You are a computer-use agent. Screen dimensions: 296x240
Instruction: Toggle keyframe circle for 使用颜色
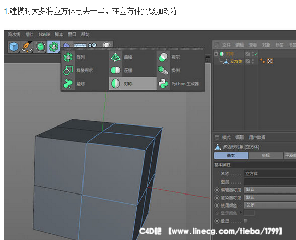coord(217,205)
